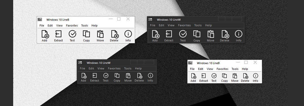Image resolution: width=304 pixels, height=106 pixels.
Task: Click Info icon in large dark LineW window
Action: click(x=239, y=34)
